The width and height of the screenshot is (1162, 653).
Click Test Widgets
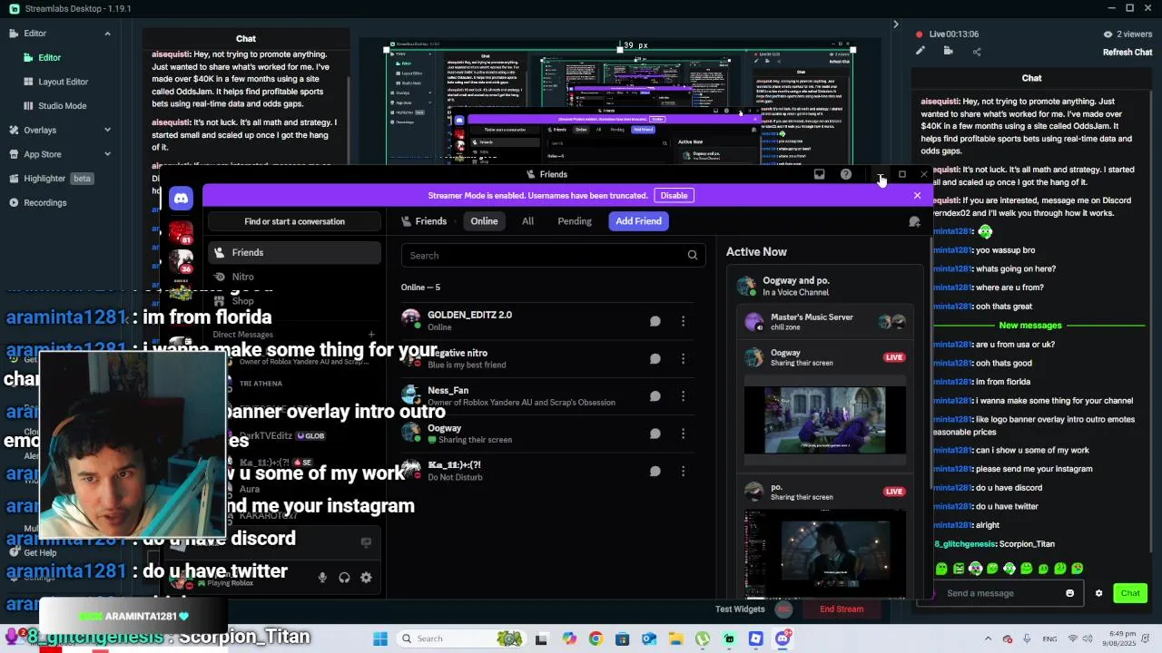pos(740,609)
